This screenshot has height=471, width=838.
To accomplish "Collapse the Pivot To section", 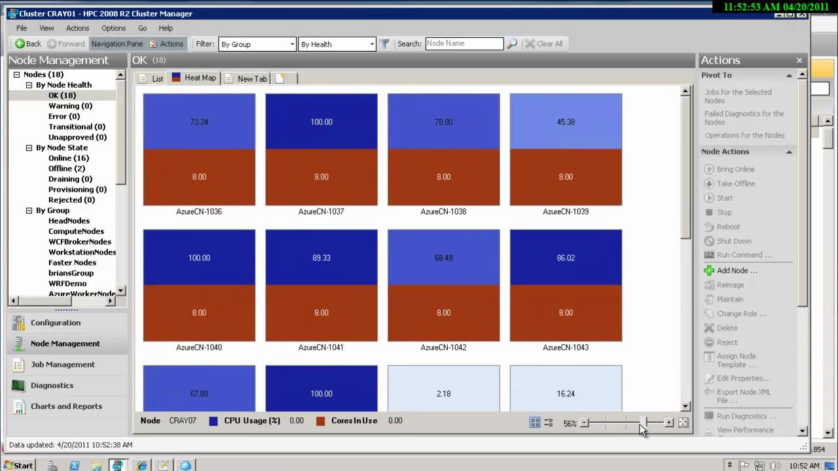I will pyautogui.click(x=789, y=76).
